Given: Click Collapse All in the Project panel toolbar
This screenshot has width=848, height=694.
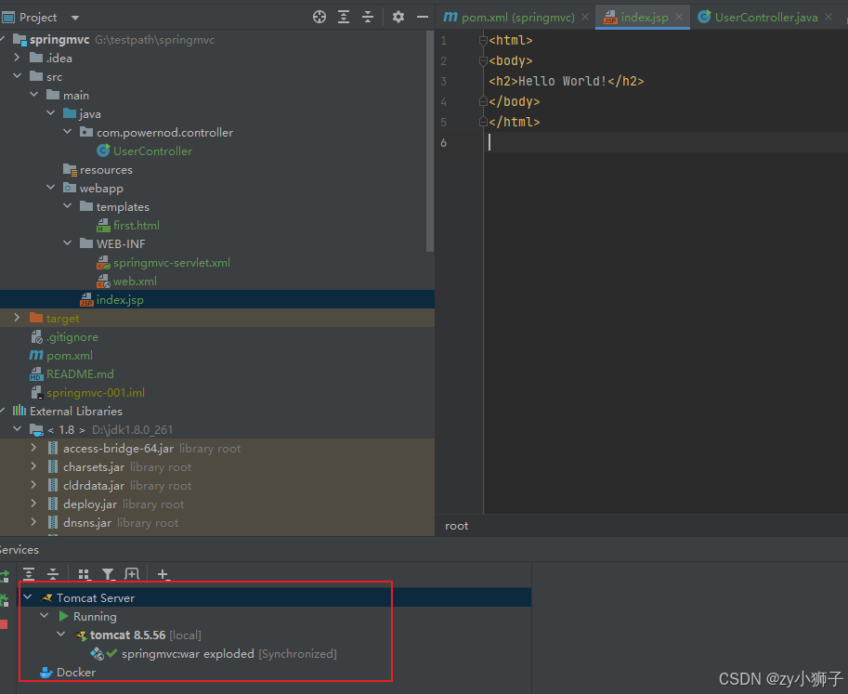Looking at the screenshot, I should (x=368, y=16).
